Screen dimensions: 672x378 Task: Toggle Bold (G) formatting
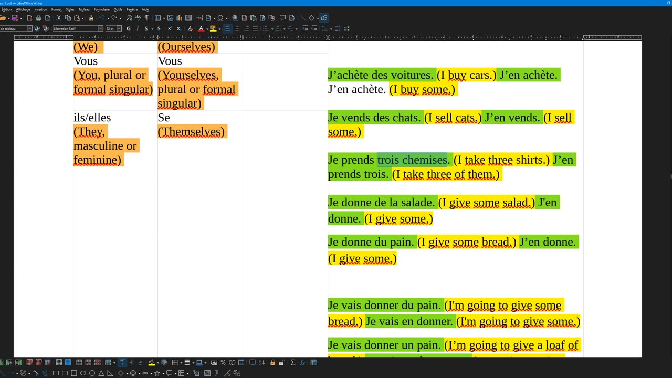click(x=129, y=29)
